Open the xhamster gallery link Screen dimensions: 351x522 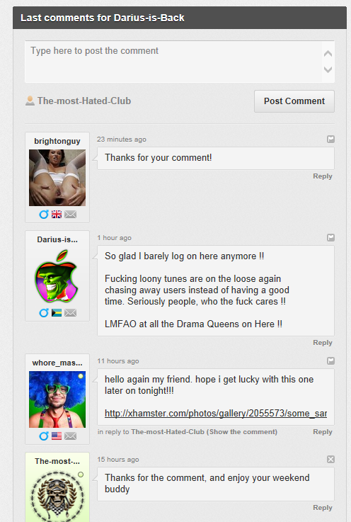click(x=216, y=413)
